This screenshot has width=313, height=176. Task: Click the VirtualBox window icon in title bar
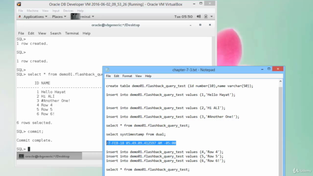[x=19, y=4]
